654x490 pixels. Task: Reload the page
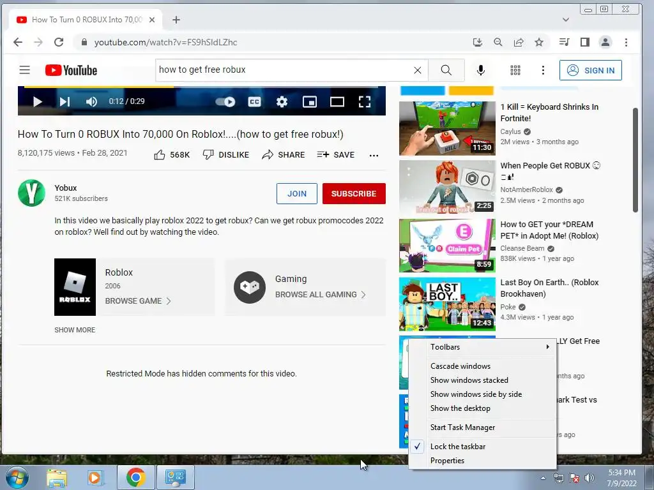coord(59,42)
